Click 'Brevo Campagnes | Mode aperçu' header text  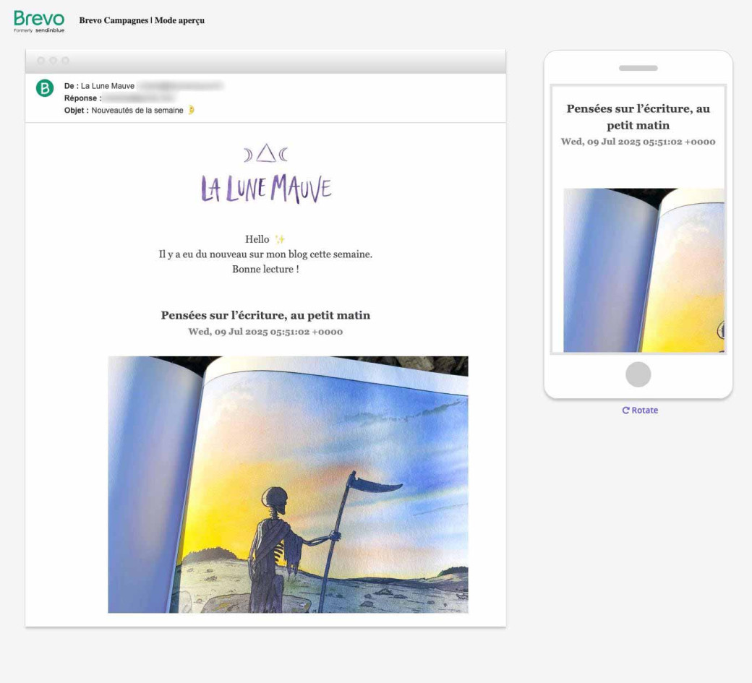point(142,20)
